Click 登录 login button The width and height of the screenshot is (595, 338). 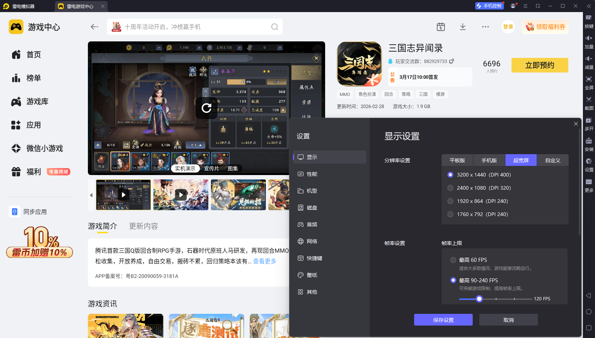[x=508, y=27]
